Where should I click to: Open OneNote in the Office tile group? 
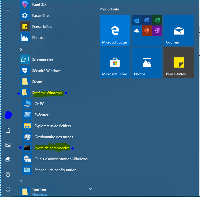pos(157,31)
